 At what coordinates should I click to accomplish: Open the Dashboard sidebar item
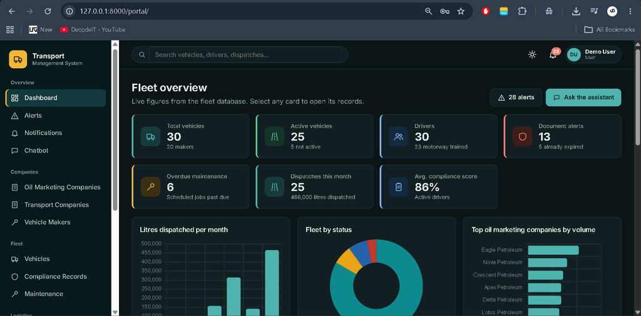[x=56, y=98]
